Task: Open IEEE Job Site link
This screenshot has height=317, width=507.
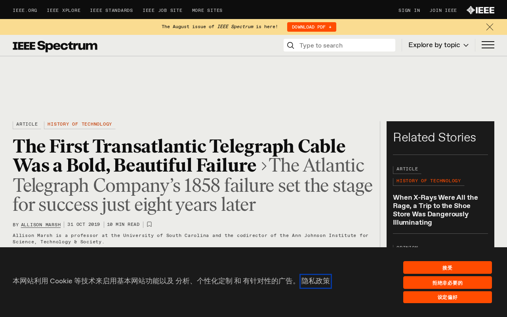Action: pos(162,11)
